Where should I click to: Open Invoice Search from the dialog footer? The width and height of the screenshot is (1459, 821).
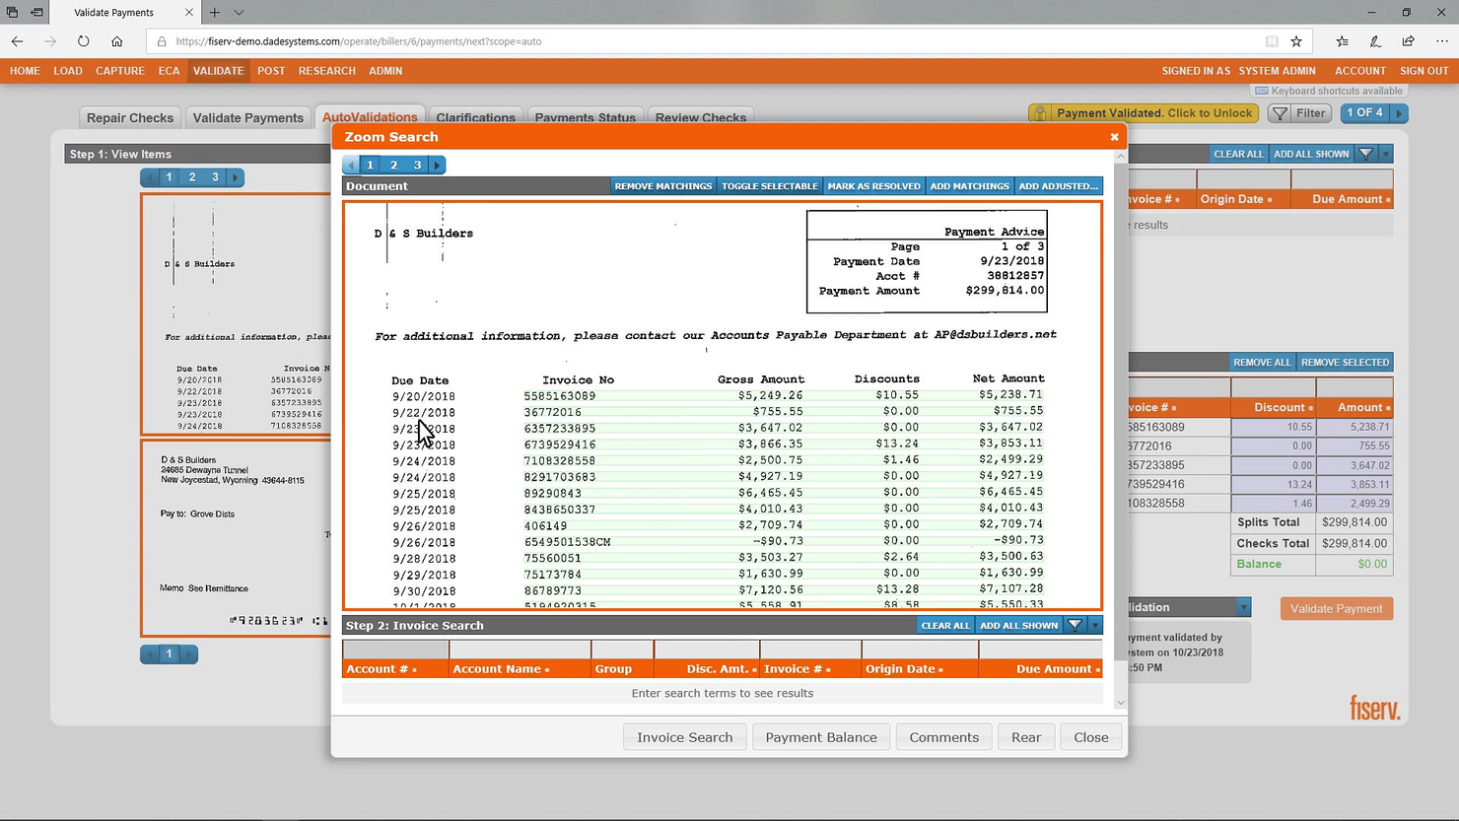pyautogui.click(x=684, y=736)
